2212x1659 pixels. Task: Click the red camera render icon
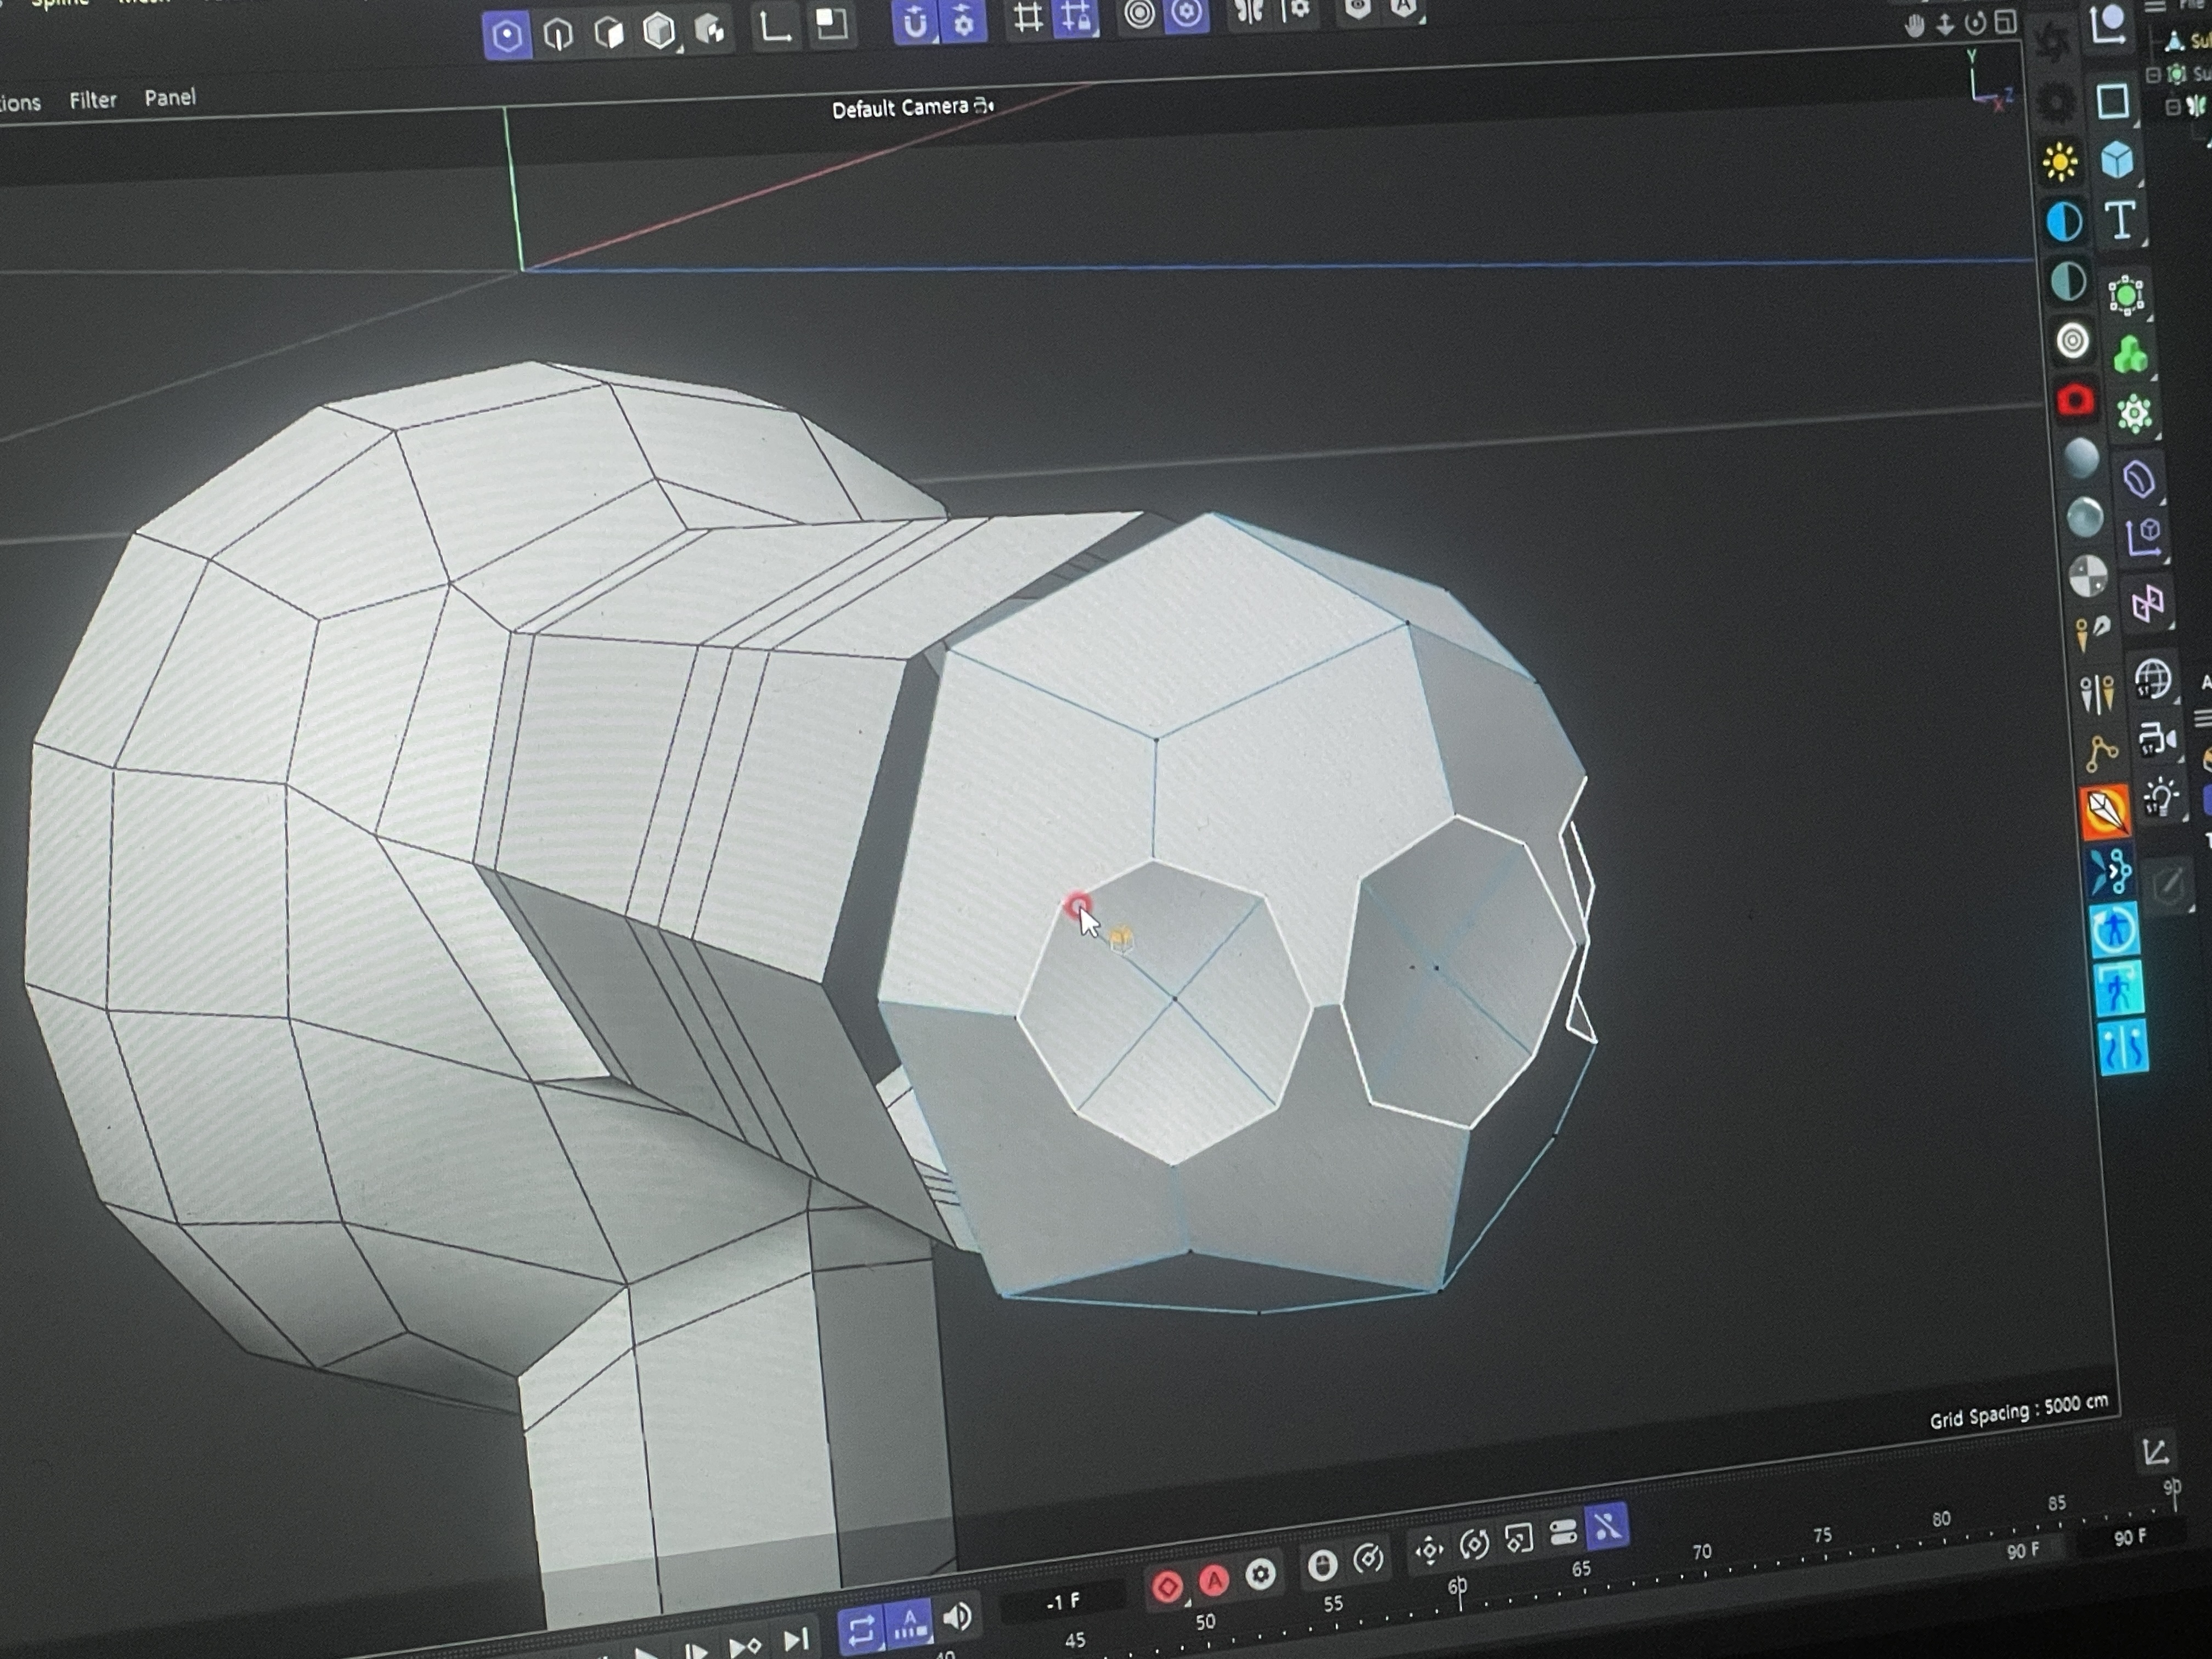(x=2076, y=400)
